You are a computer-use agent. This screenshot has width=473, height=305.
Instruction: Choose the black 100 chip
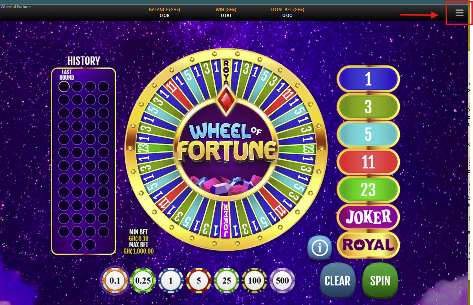(255, 281)
